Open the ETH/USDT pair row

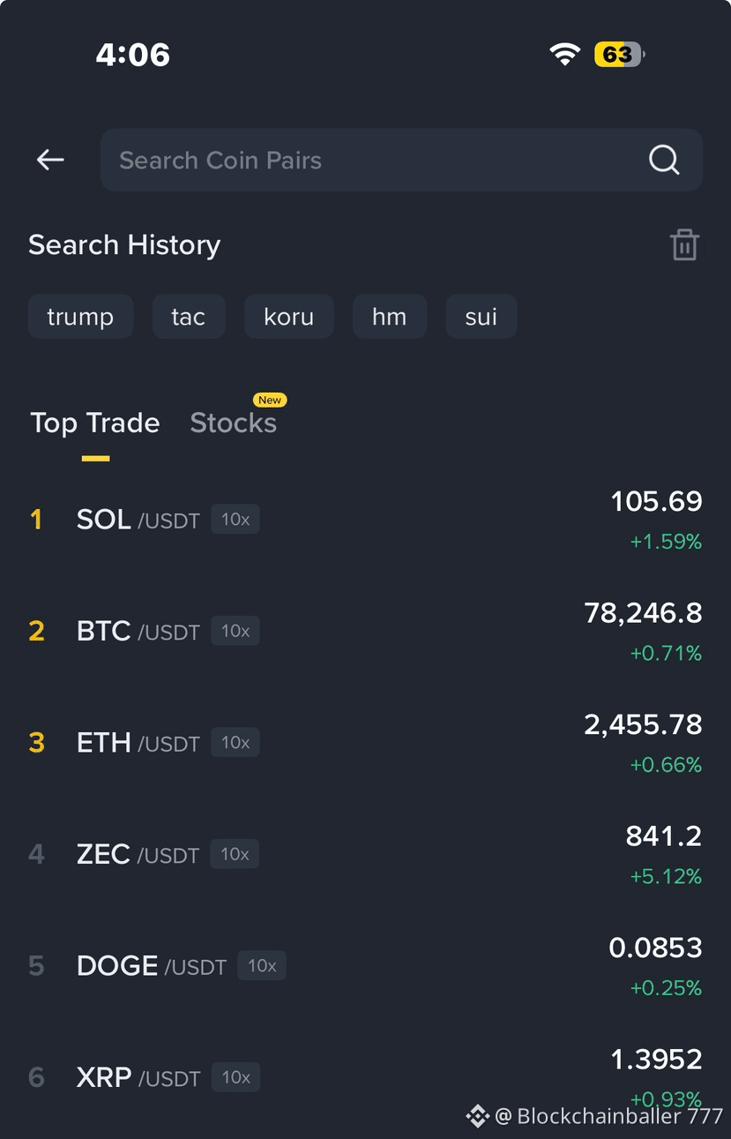coord(365,743)
